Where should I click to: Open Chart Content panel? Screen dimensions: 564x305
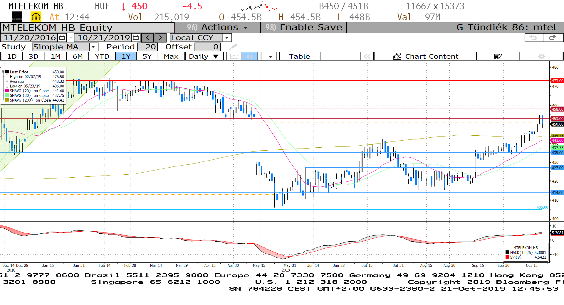(x=425, y=56)
